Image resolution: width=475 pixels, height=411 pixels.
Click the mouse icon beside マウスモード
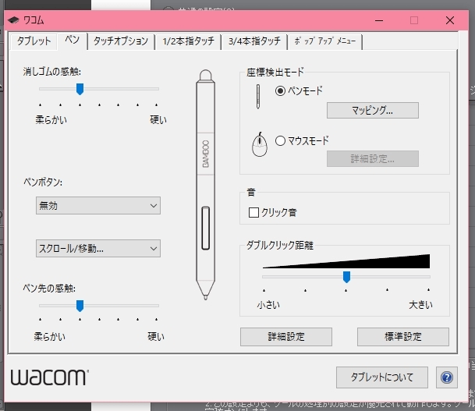tap(260, 144)
